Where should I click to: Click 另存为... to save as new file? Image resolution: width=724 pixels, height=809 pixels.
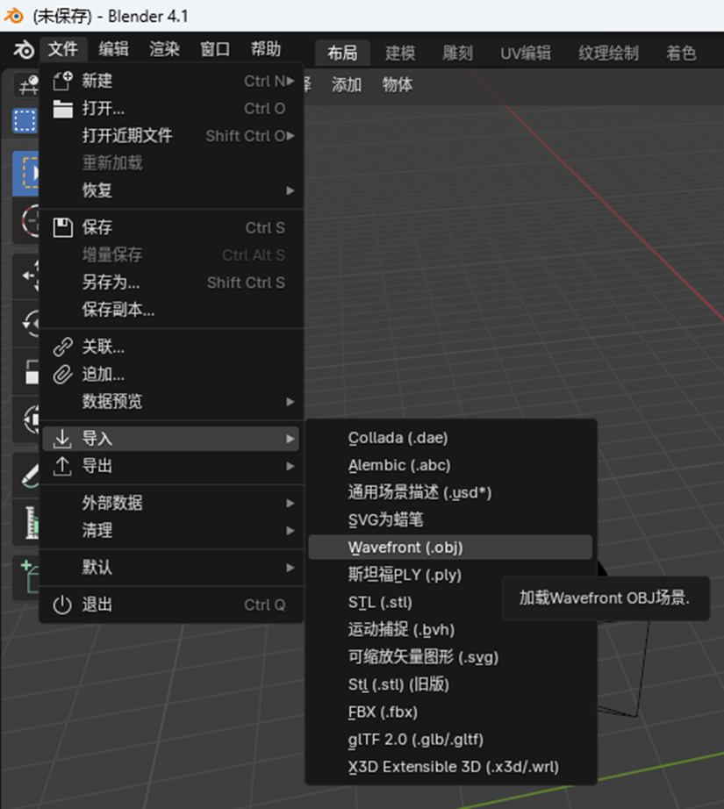(x=111, y=283)
